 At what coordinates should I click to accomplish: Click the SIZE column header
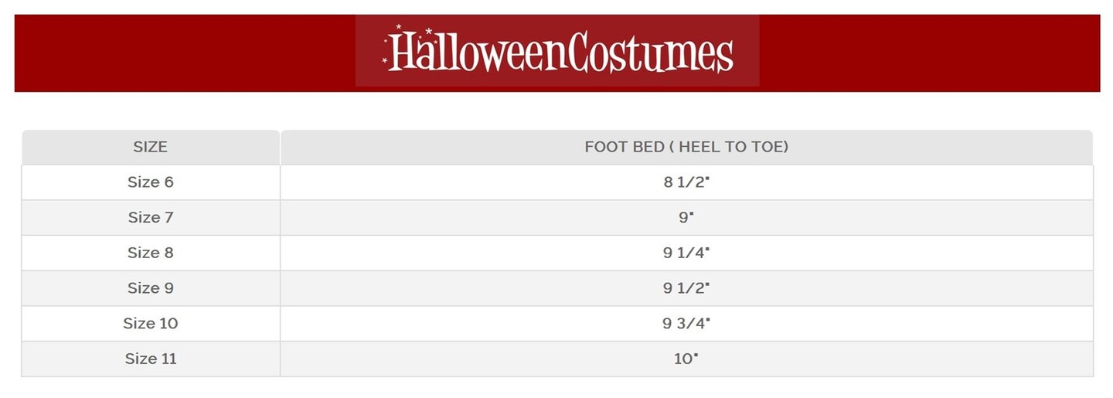(150, 147)
